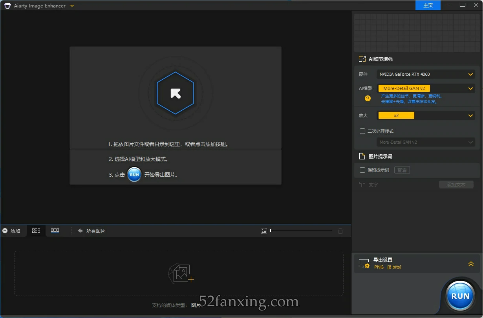The width and height of the screenshot is (483, 318).
Task: Open the AI模型 More-Detail GAN v2 dropdown
Action: [426, 88]
